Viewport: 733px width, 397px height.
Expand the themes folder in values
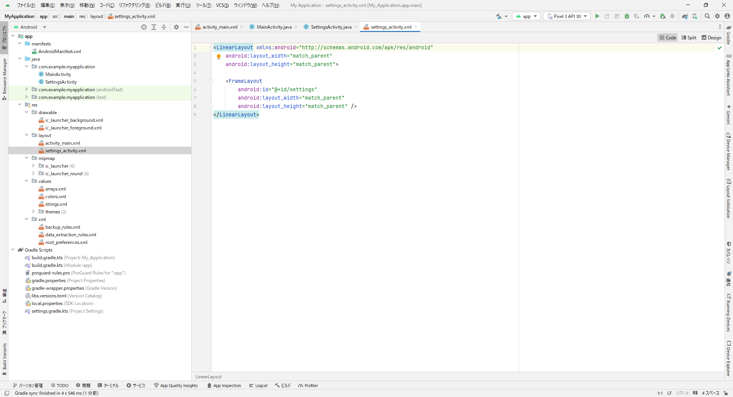pos(33,211)
